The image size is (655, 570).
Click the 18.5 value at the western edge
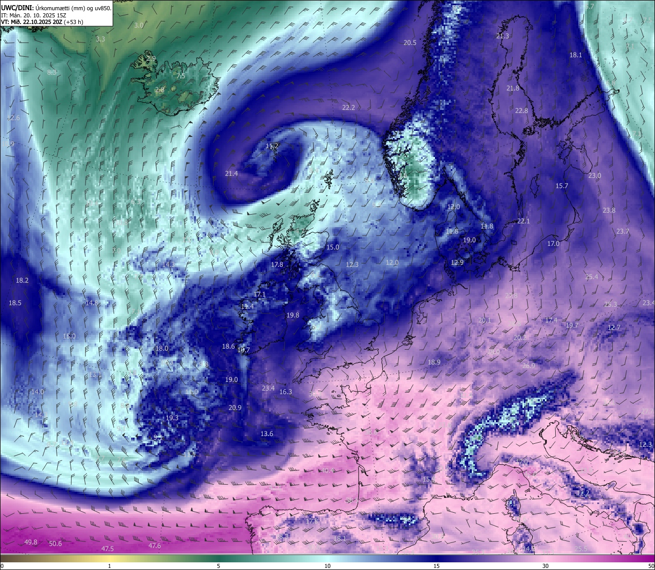point(15,303)
